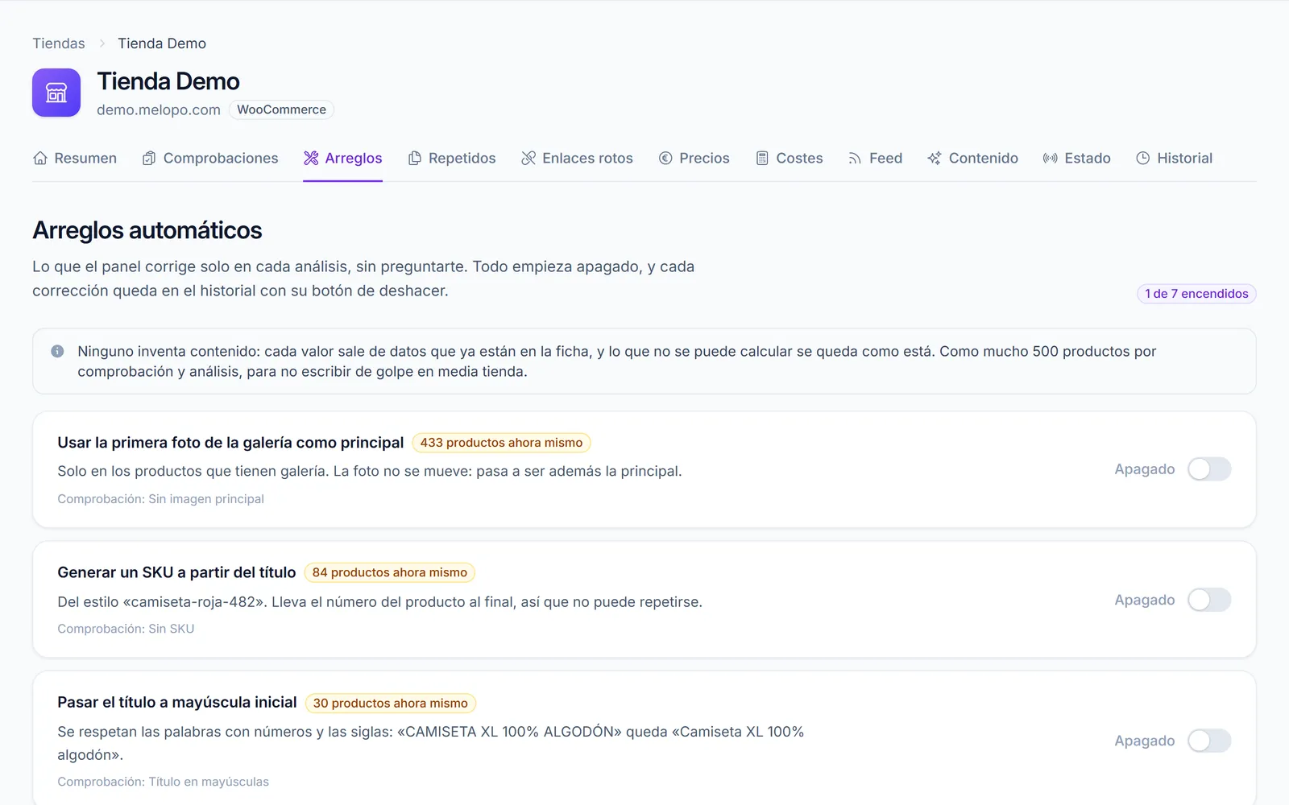Click the "30 productos ahora mismo" badge

391,703
